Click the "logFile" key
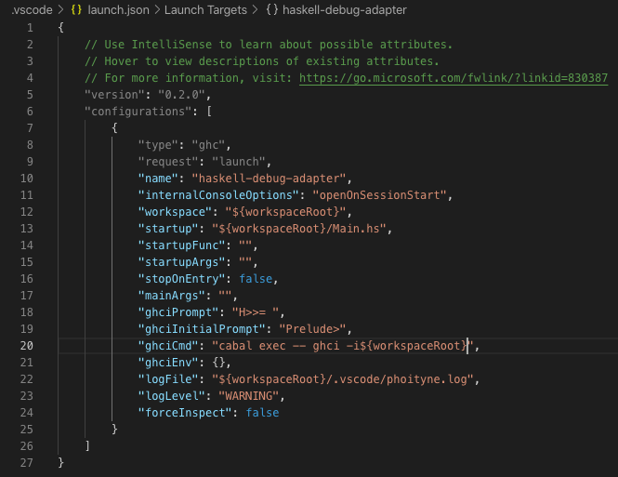The height and width of the screenshot is (477, 618). click(x=168, y=379)
